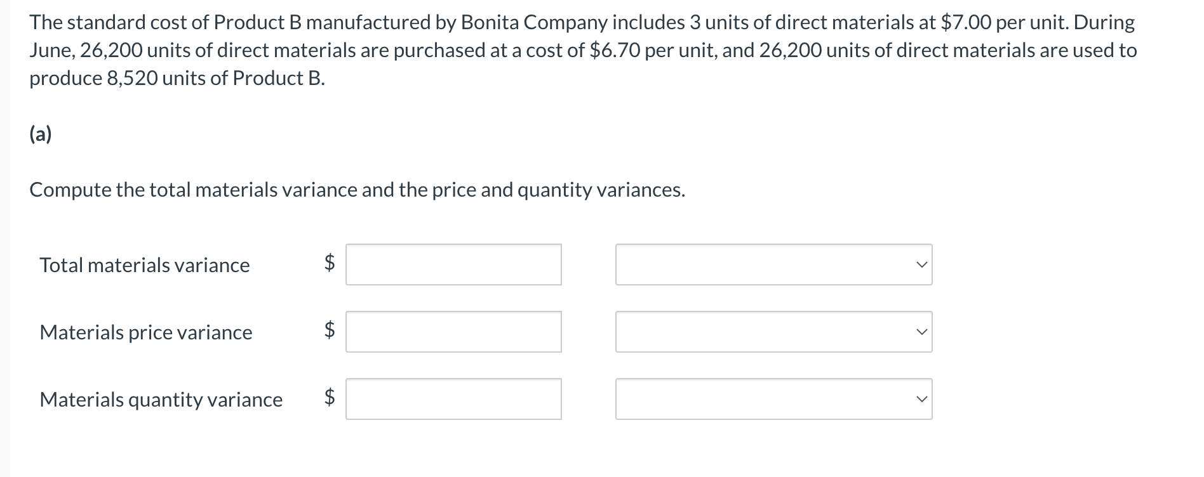
Task: Click inside the Total materials variance status box
Action: 730,265
